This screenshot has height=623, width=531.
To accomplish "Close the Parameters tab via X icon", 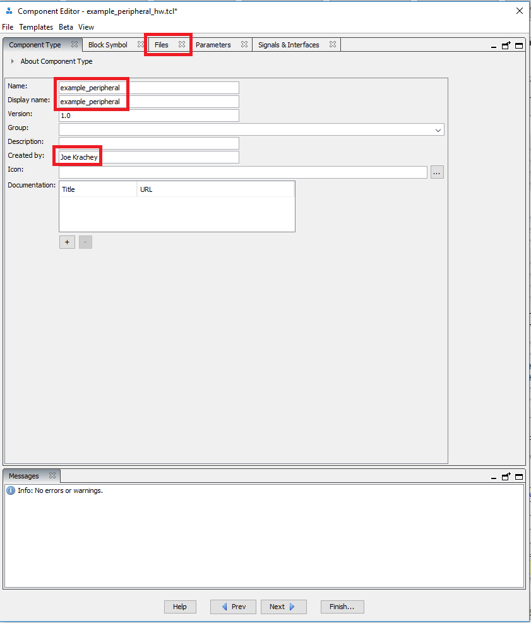I will [x=244, y=45].
